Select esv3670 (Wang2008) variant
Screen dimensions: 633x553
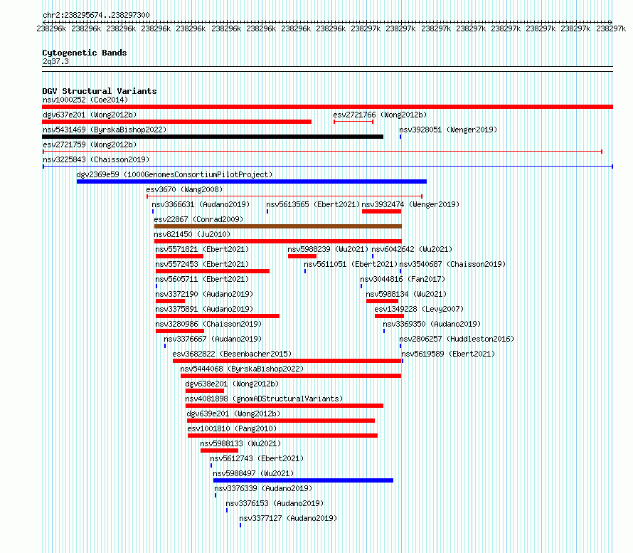click(184, 189)
